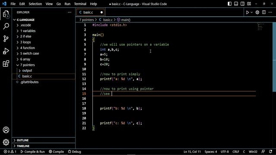Image resolution: width=276 pixels, height=155 pixels.
Task: Open the Explorer view in activity bar
Action: [x=6, y=14]
